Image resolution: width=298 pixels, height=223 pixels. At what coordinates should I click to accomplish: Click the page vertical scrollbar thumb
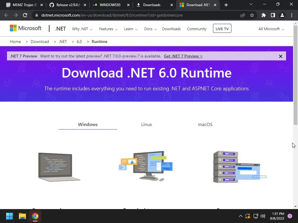295,75
